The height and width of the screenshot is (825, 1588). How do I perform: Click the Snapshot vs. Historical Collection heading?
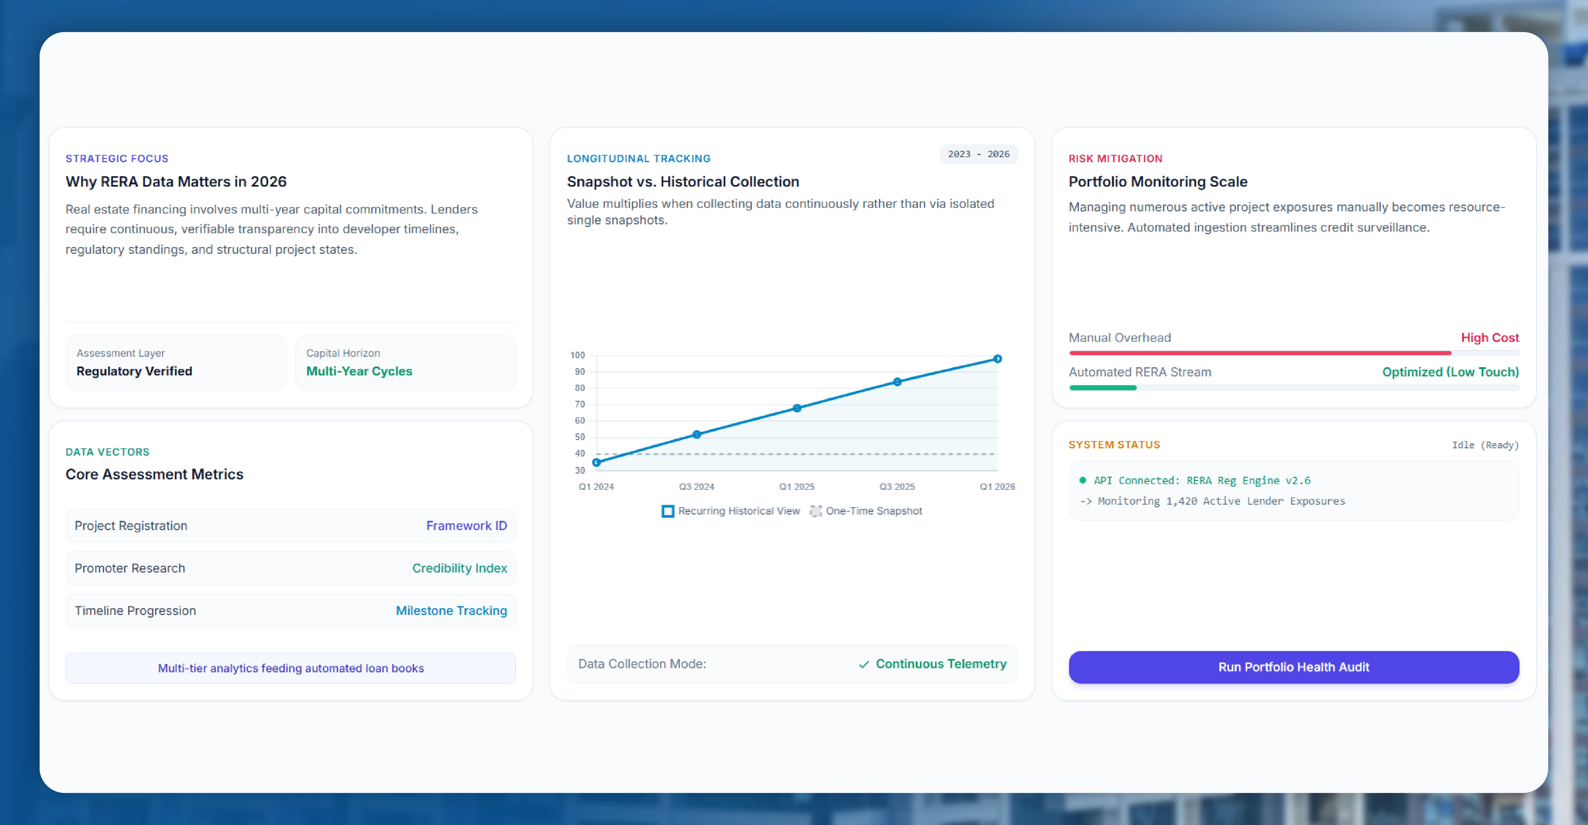[x=683, y=182]
